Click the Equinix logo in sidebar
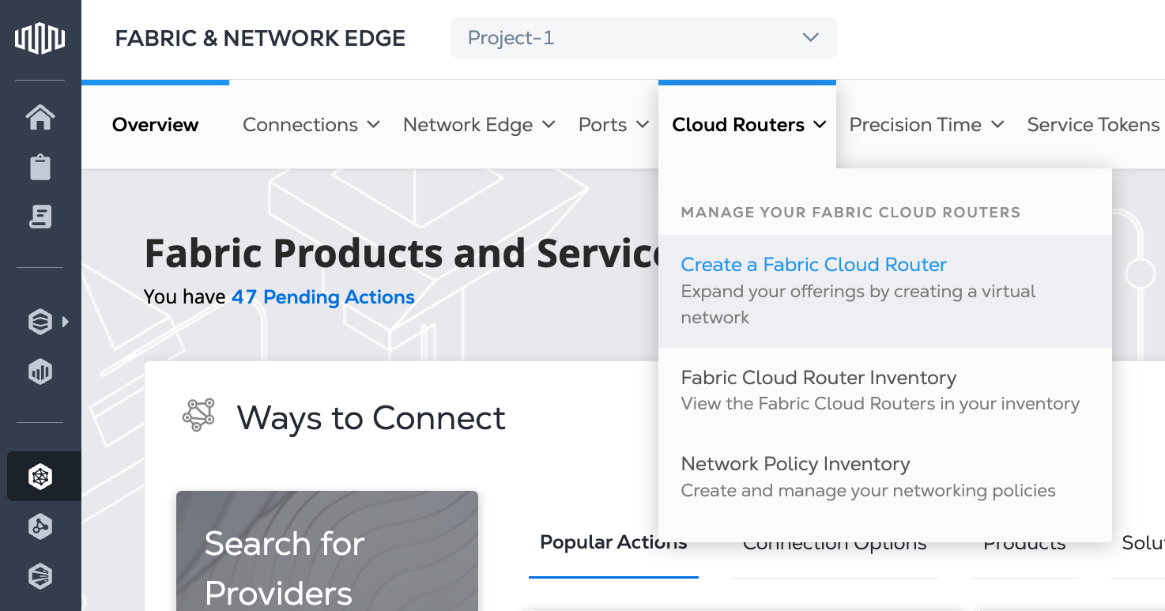Screen dimensions: 1165x611 pyautogui.click(x=40, y=38)
